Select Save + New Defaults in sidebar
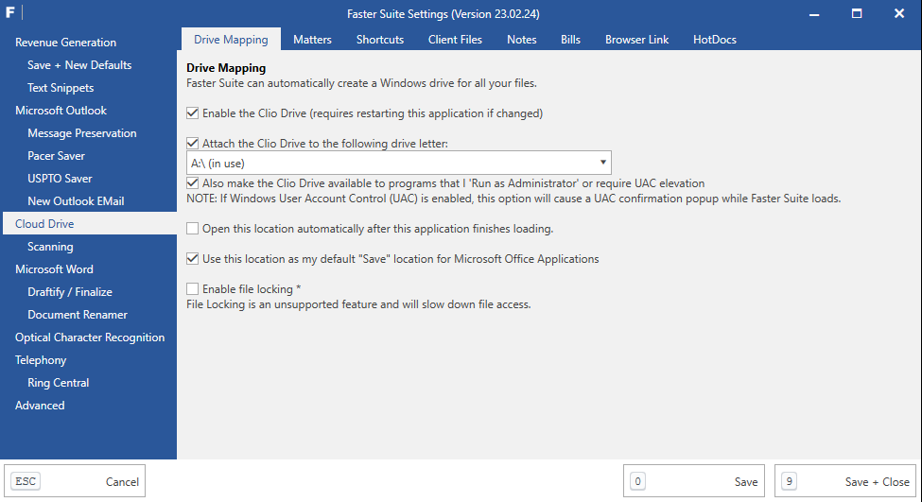The height and width of the screenshot is (502, 922). click(x=79, y=65)
